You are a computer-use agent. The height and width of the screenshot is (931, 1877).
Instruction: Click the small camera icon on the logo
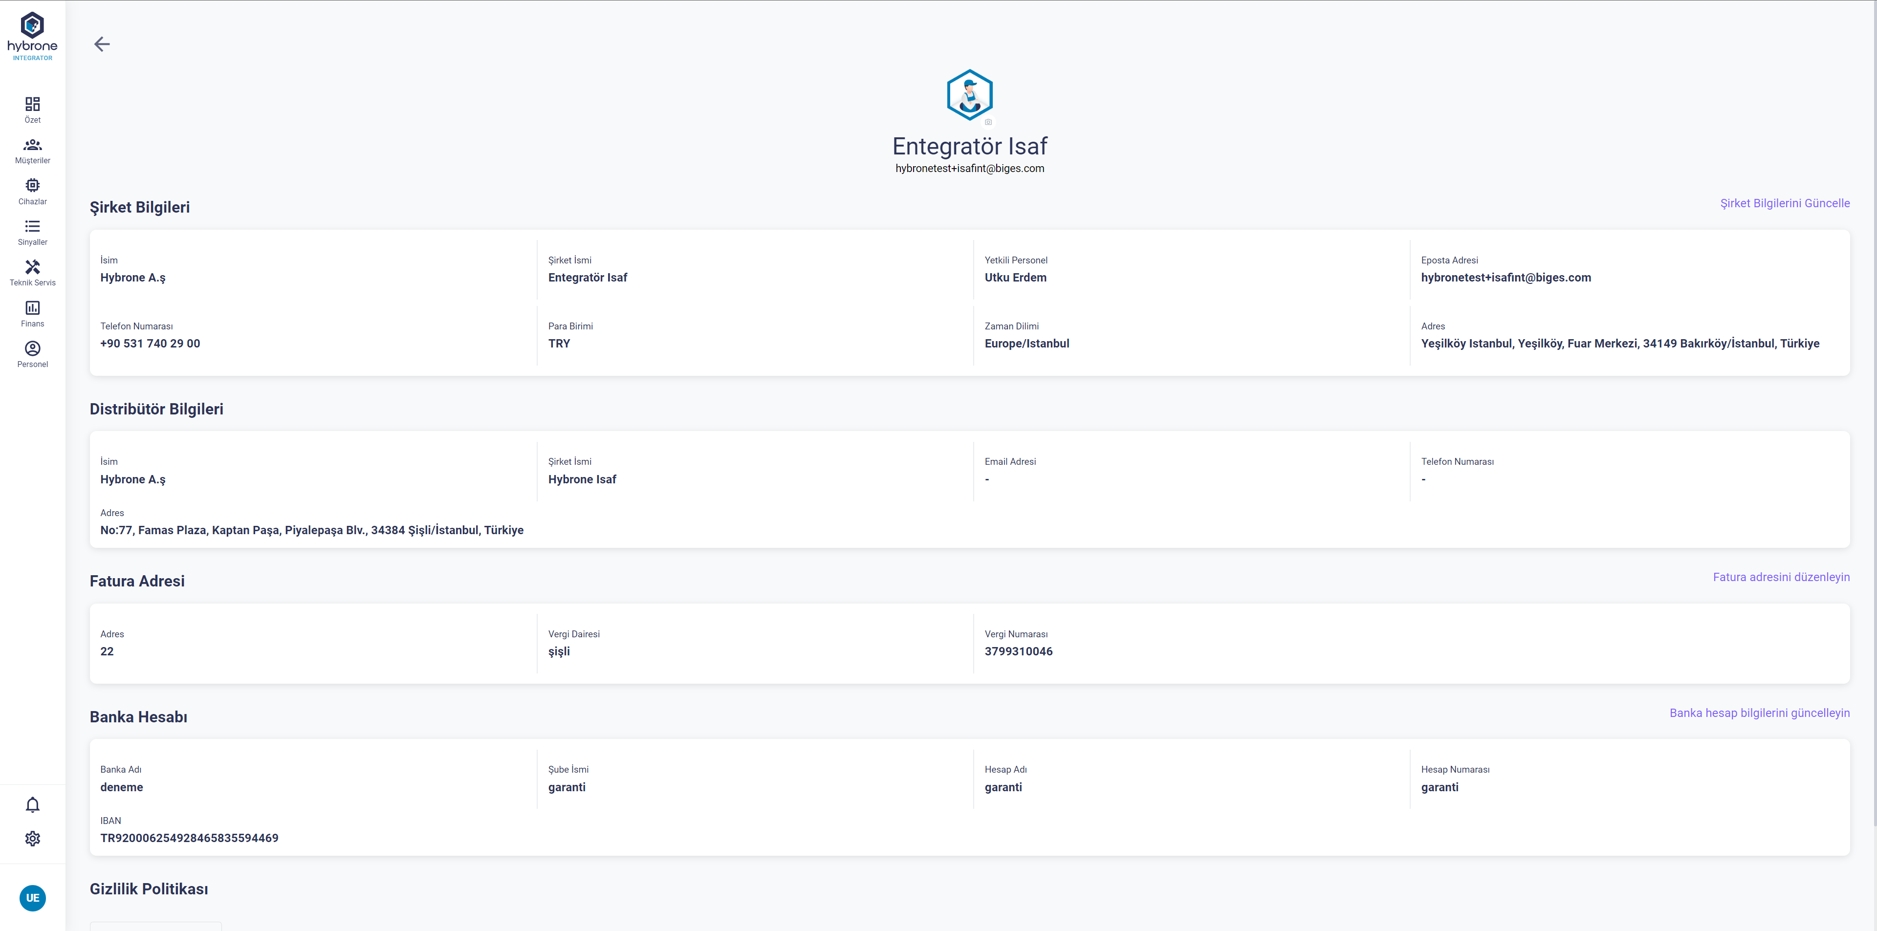pyautogui.click(x=988, y=122)
